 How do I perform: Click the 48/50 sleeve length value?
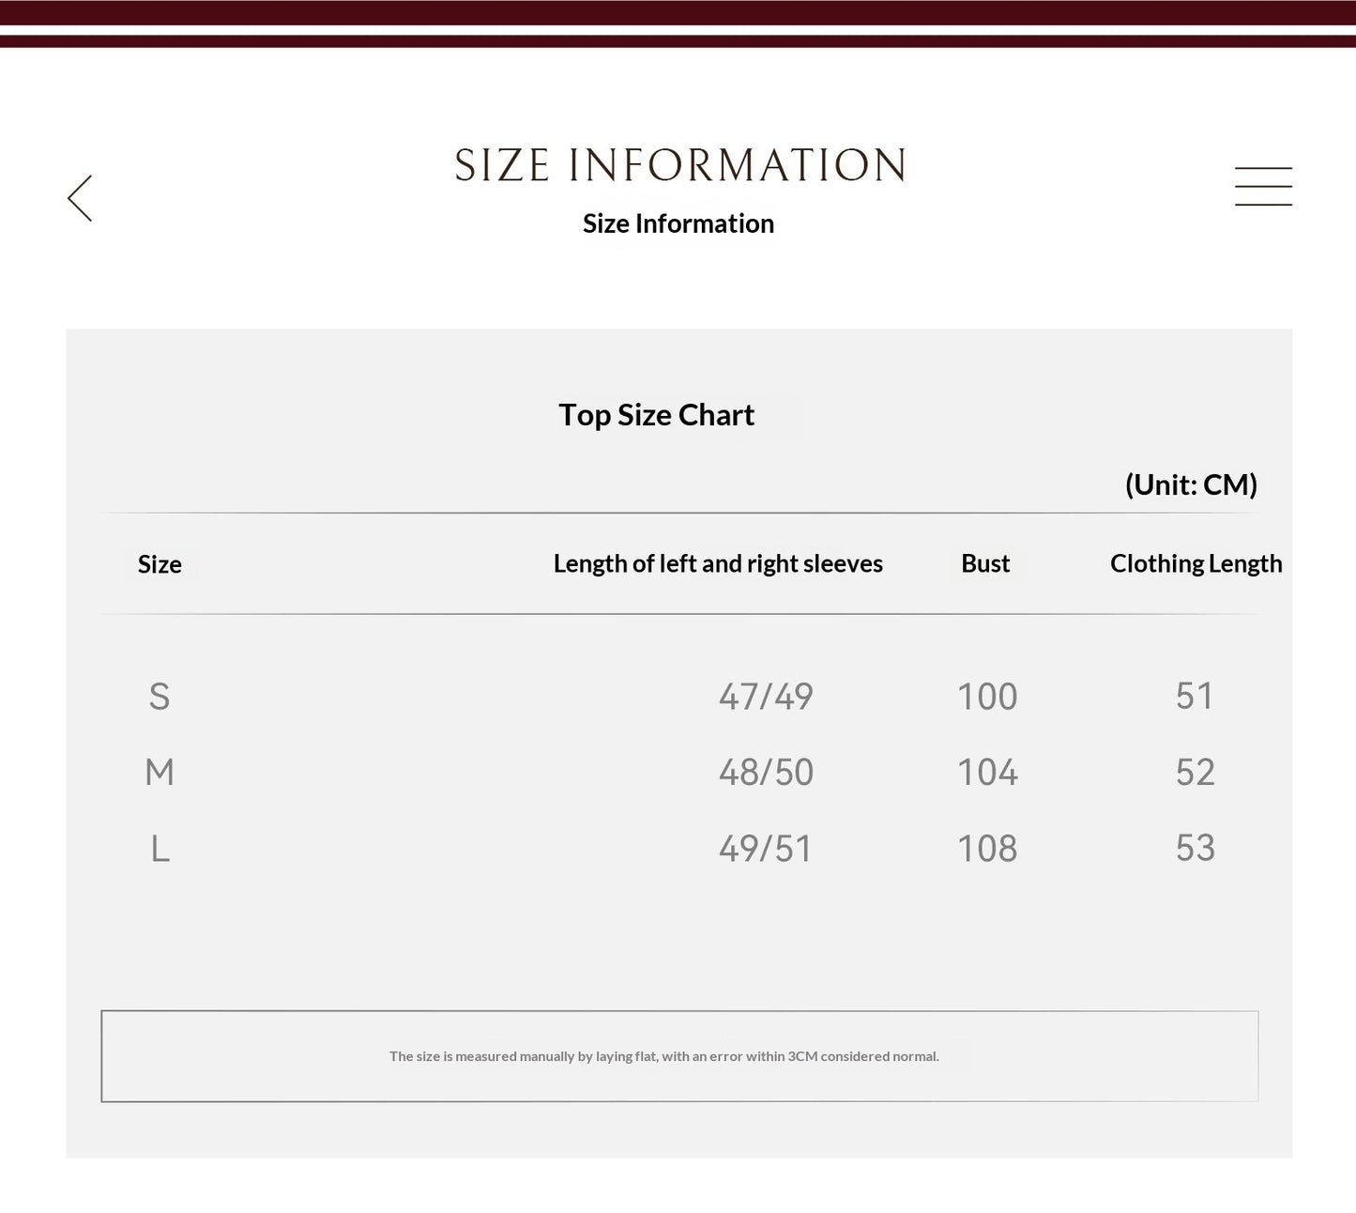click(x=766, y=773)
